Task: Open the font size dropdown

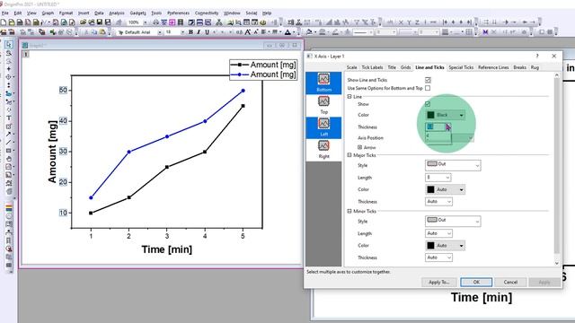Action: pos(182,32)
